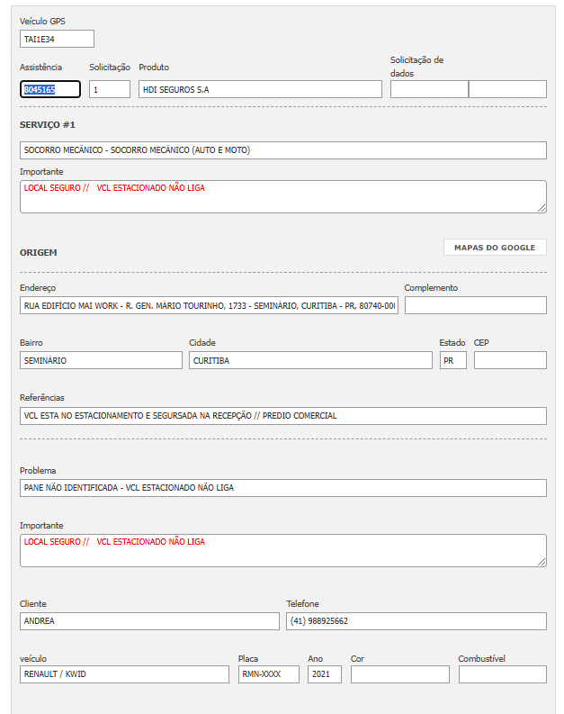Click the empty CEP field
Viewport: 564px width, 714px height.
pos(510,360)
